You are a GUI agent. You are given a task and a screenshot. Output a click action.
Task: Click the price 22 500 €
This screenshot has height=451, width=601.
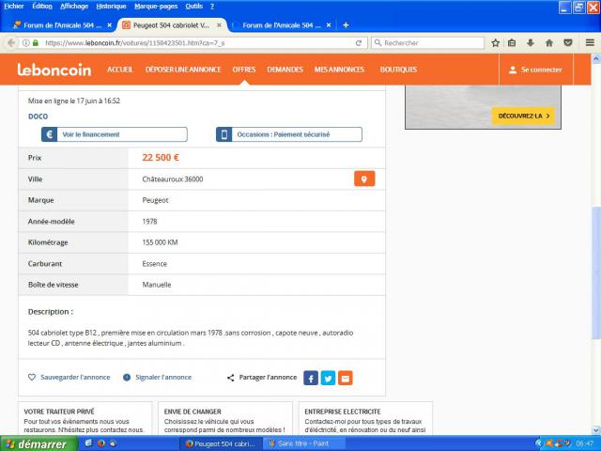(161, 158)
